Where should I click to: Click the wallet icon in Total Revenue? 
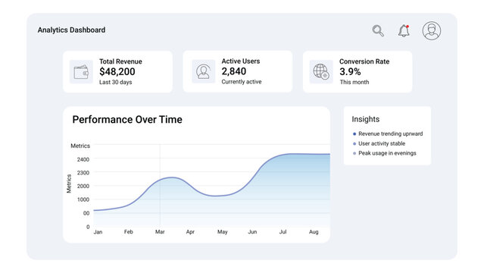tap(81, 72)
